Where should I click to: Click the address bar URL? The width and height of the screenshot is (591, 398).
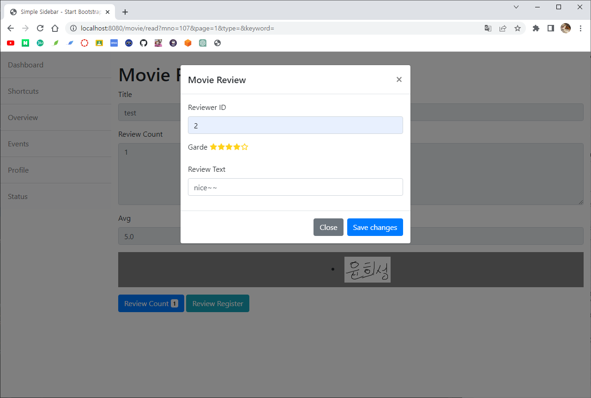click(x=177, y=28)
